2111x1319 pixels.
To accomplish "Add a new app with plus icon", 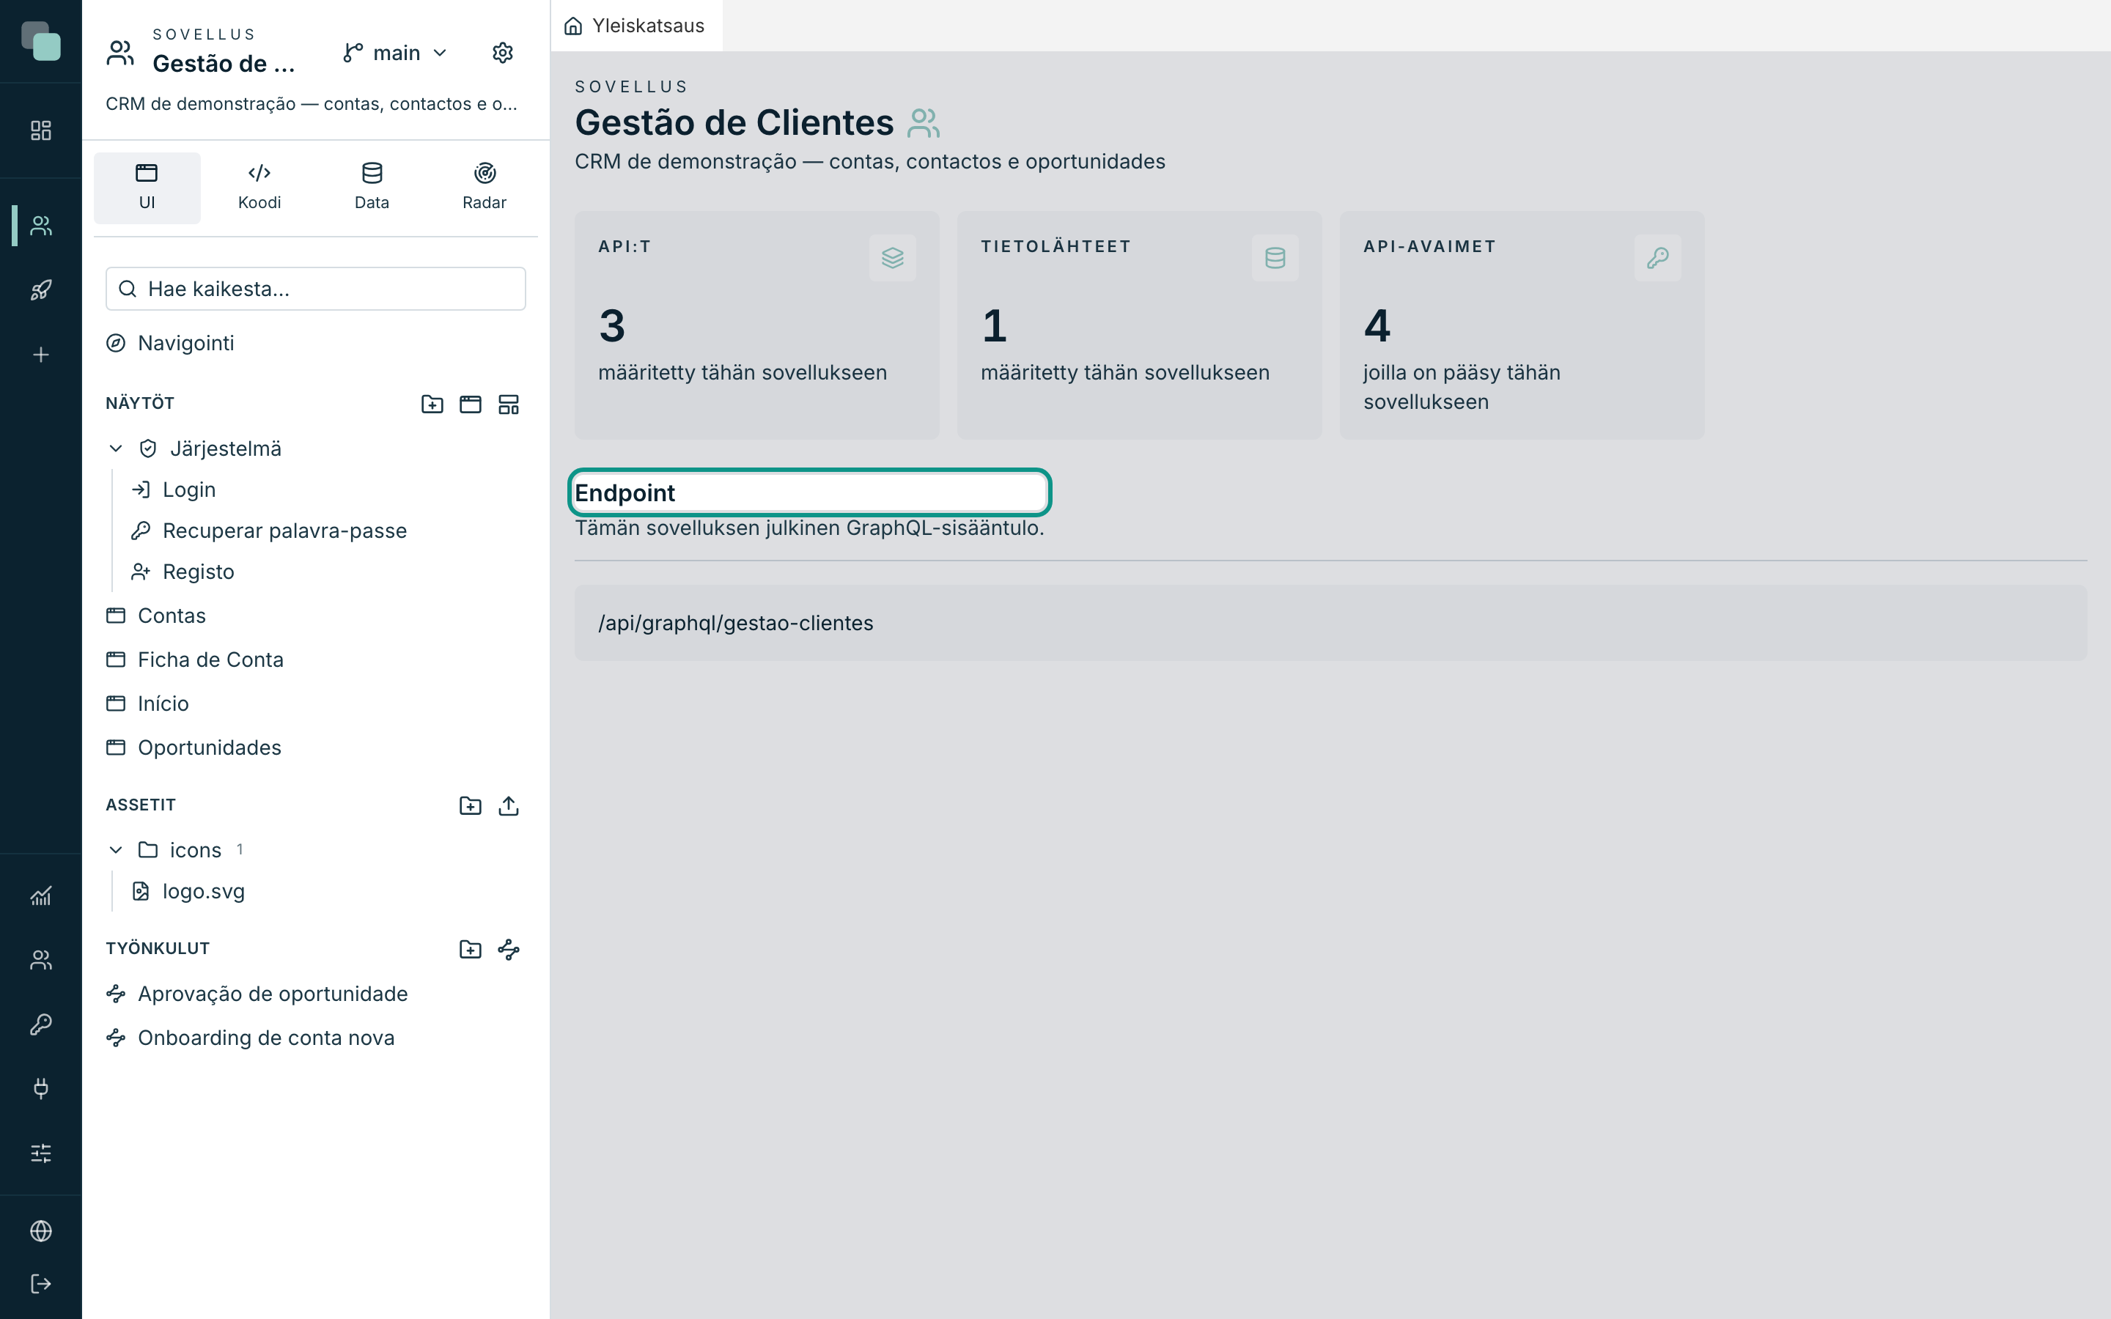I will point(41,355).
